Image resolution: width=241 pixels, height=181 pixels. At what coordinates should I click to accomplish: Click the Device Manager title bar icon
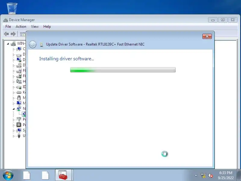[5, 20]
